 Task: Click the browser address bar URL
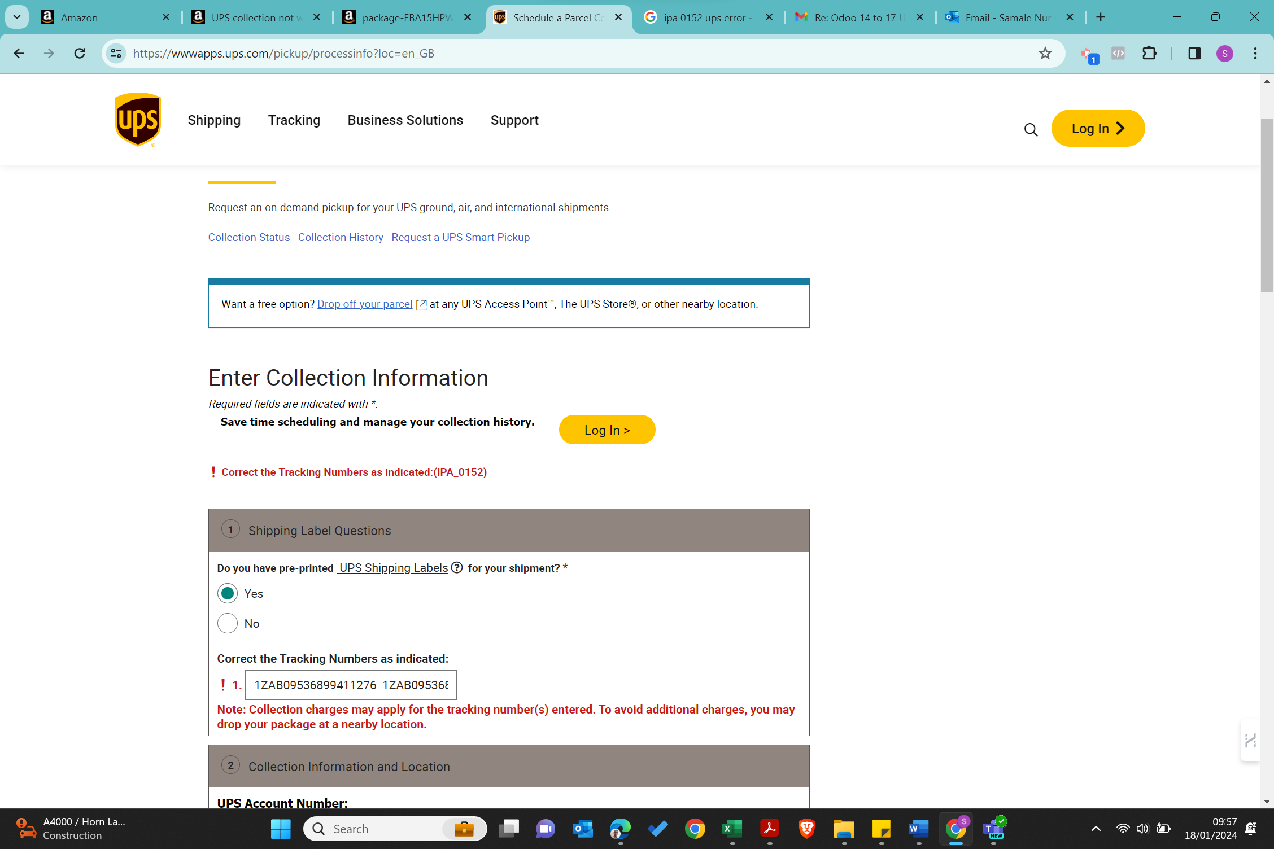pos(283,53)
